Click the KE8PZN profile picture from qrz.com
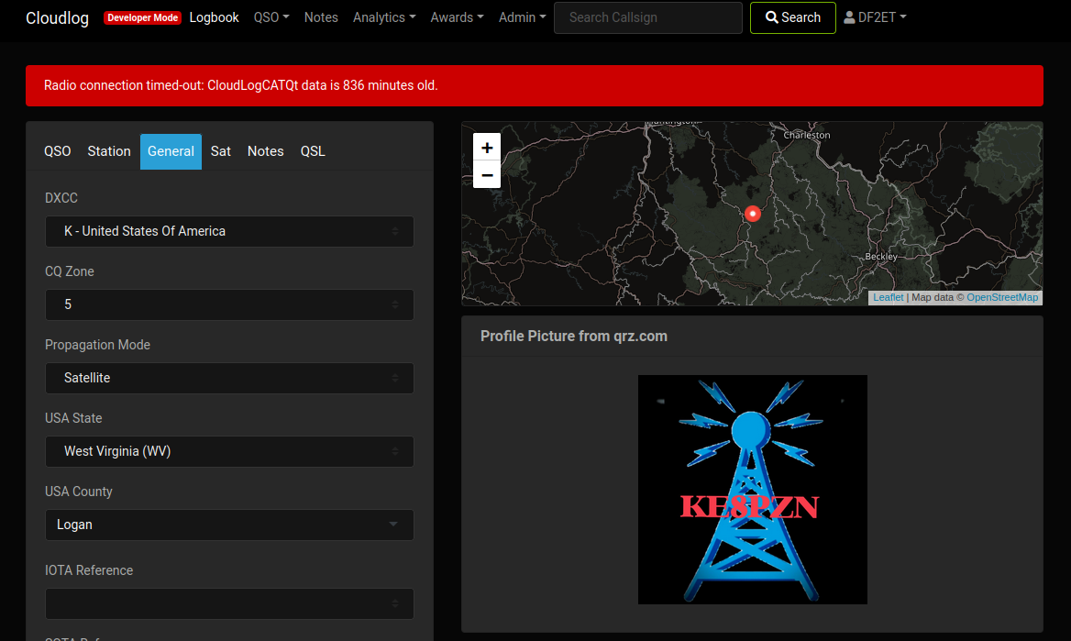Image resolution: width=1071 pixels, height=641 pixels. tap(752, 489)
